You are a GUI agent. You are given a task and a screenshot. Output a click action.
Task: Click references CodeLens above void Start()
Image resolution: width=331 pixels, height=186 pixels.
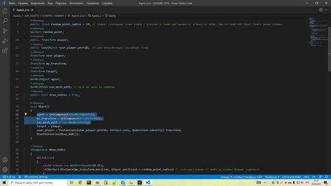tap(37, 103)
